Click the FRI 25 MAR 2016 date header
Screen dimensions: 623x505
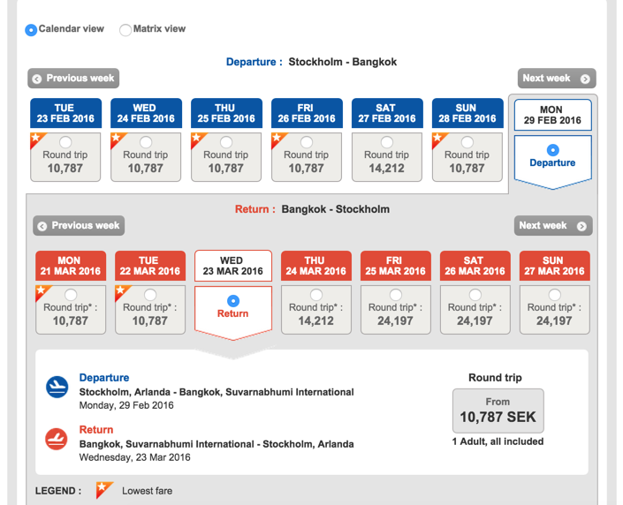coord(394,266)
